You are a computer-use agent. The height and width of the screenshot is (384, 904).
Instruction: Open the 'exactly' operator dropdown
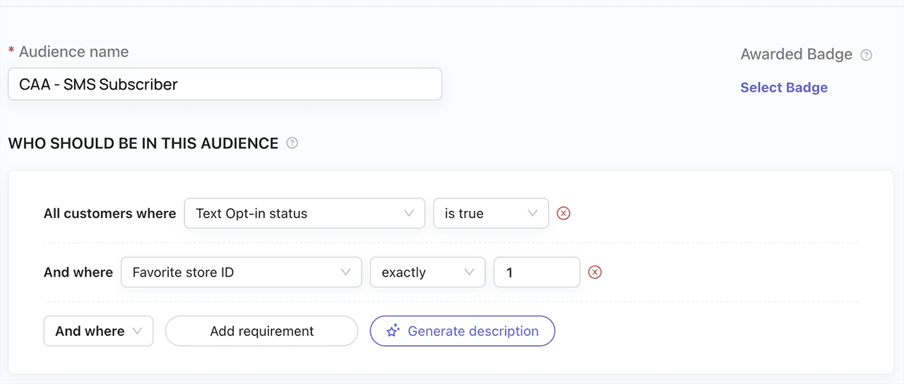(x=427, y=272)
